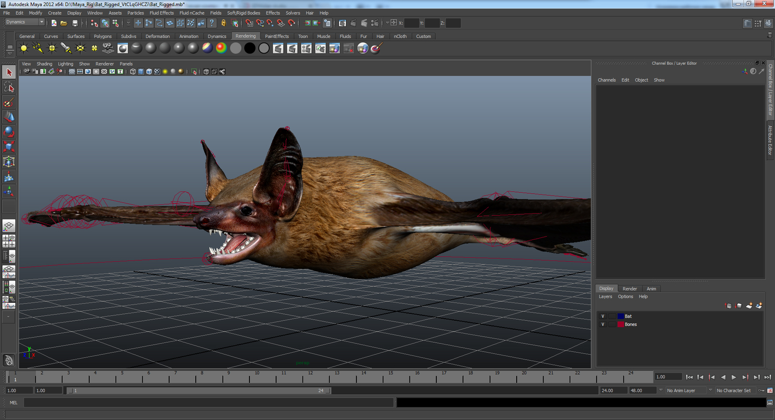Switch to the PaintEffects shelf tab
775x420 pixels.
pos(277,36)
